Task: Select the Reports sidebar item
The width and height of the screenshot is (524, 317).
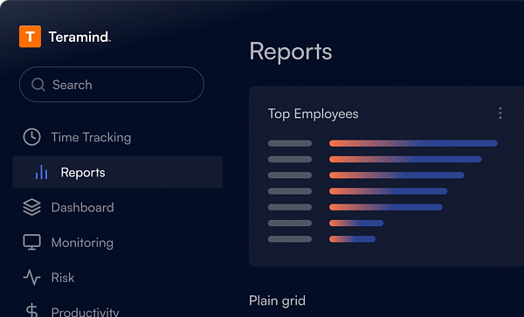Action: [x=118, y=172]
